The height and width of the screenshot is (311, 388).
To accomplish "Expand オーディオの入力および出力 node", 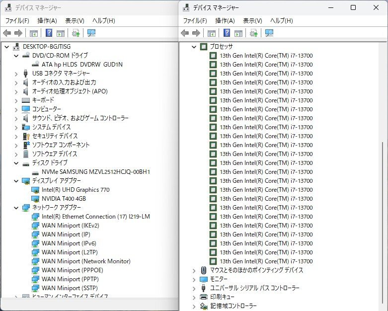I will 16,82.
